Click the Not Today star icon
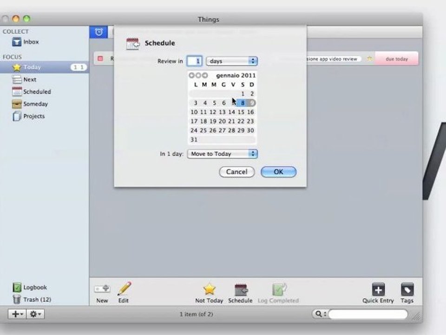Screen dimensions: 446x335 (210, 289)
